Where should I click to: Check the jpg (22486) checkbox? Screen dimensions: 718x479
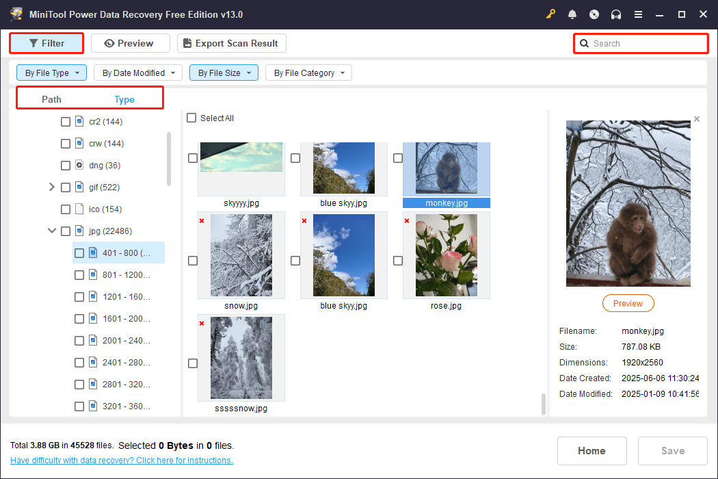pyautogui.click(x=66, y=231)
